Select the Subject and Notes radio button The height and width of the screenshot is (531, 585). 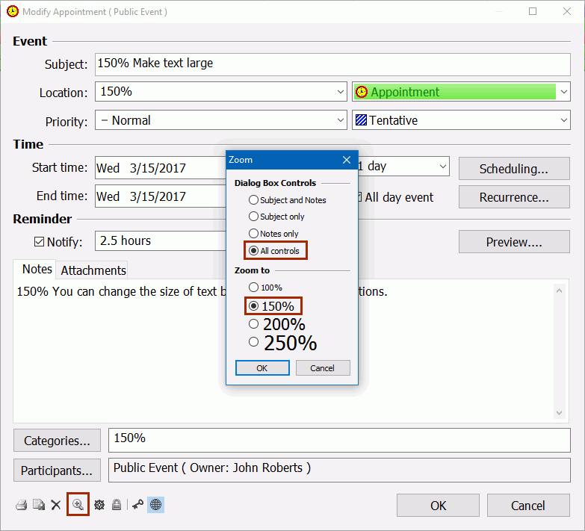253,200
